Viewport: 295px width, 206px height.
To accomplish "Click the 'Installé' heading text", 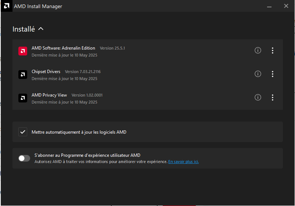I will click(x=24, y=29).
